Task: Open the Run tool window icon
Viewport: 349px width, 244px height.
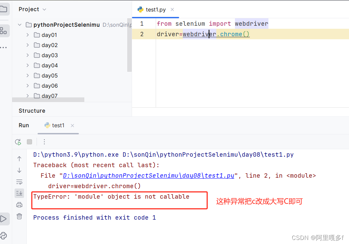Action: 3,219
